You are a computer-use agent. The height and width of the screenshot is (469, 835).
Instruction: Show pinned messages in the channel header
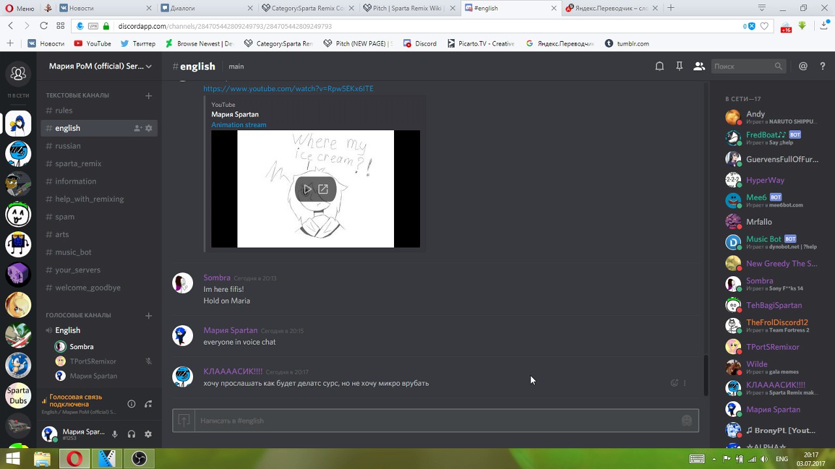tap(679, 66)
